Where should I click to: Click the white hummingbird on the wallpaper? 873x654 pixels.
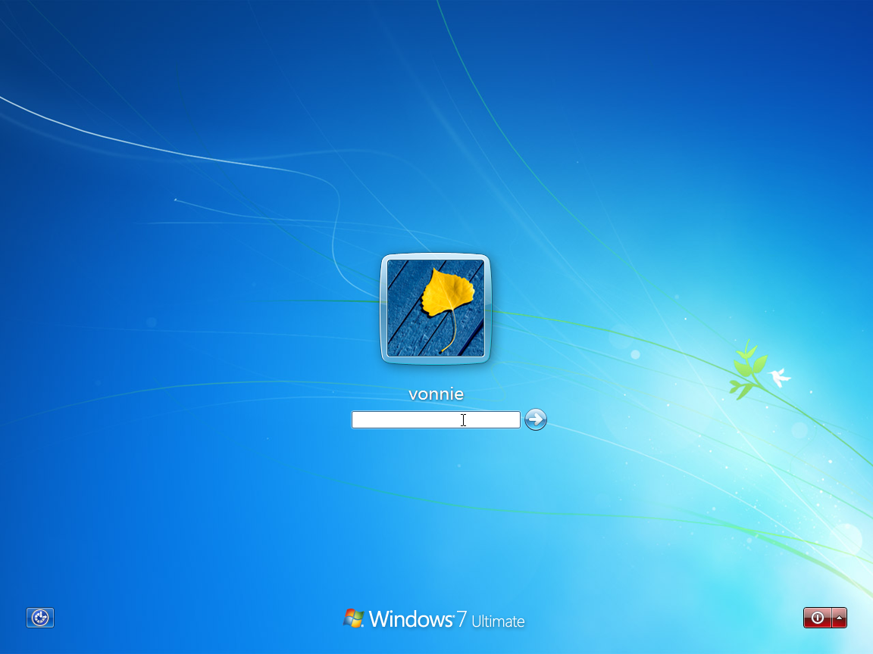(778, 376)
